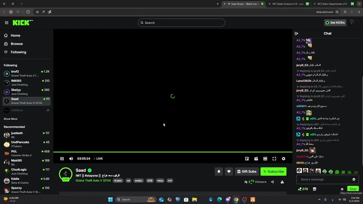
Task: Collapse the chat panel
Action: (296, 33)
